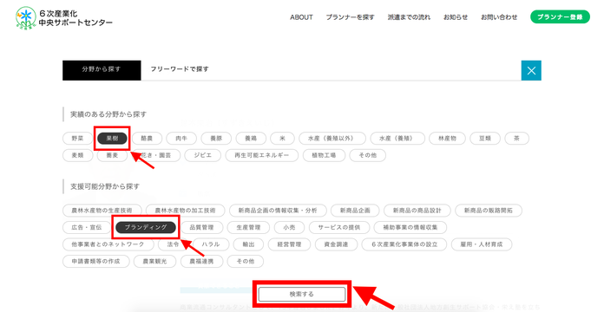
Task: Select 農林水産物の生産技術 tag
Action: tap(102, 211)
